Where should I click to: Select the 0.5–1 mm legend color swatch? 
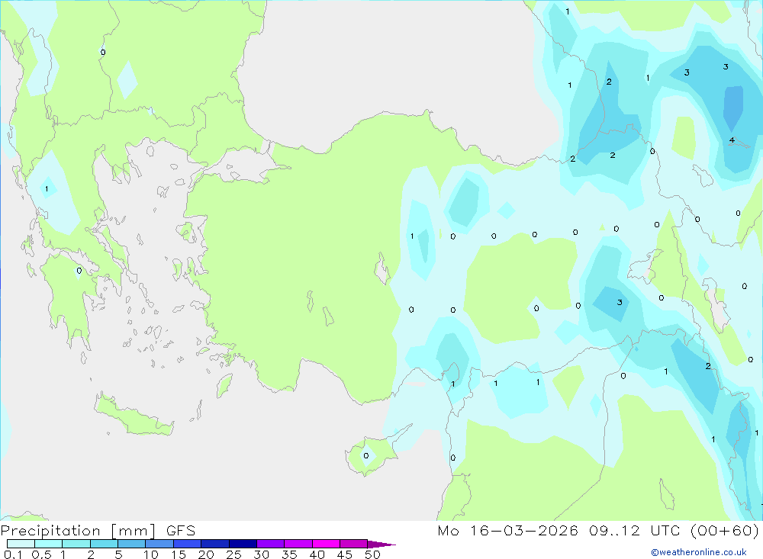tap(49, 544)
